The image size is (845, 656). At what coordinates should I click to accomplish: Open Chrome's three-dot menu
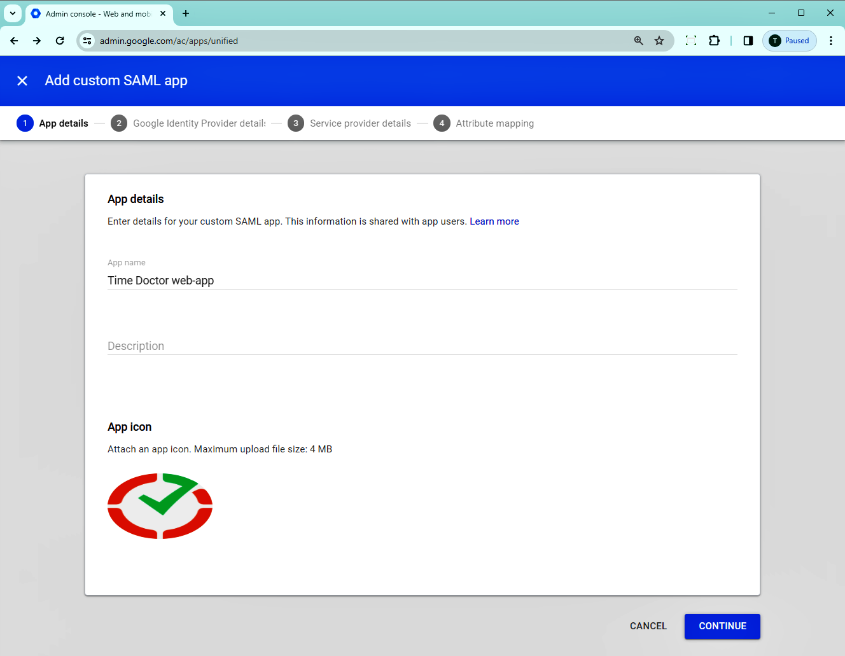[831, 40]
